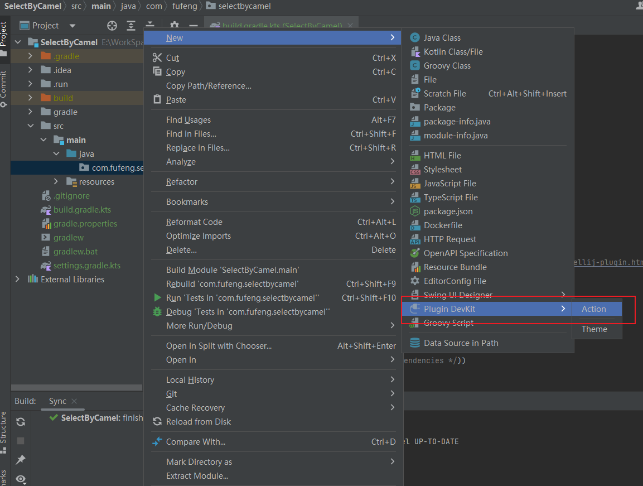Collapse the src folder
The height and width of the screenshot is (486, 643).
[30, 126]
